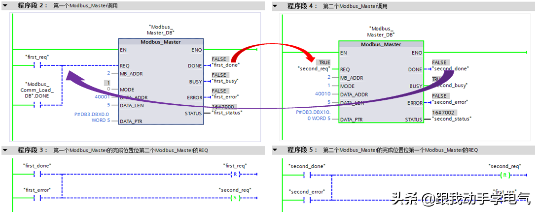The image size is (537, 212).
Task: Click "Modbus_Master_DB" instance name in 程序段 4
Action: [381, 32]
